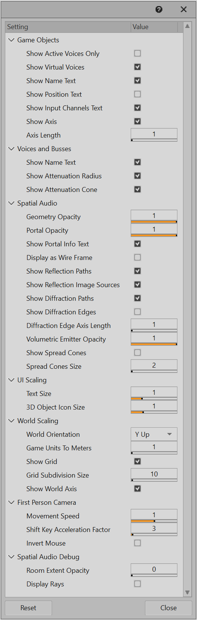Click the Value column header
This screenshot has height=620, width=197.
click(x=154, y=27)
